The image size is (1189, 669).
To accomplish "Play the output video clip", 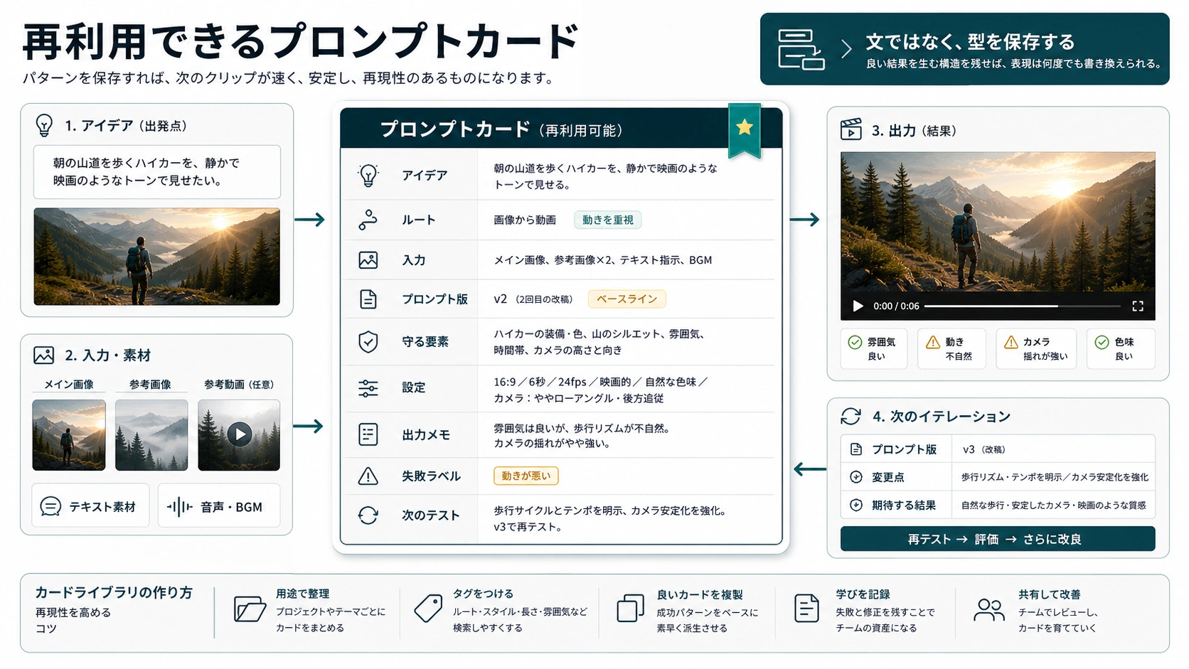I will pos(858,306).
